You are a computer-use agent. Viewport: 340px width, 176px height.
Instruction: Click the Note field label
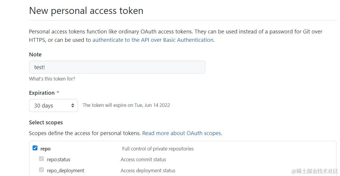pyautogui.click(x=35, y=55)
